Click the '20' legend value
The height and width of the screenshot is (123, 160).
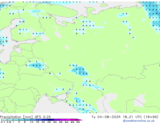point(43,122)
